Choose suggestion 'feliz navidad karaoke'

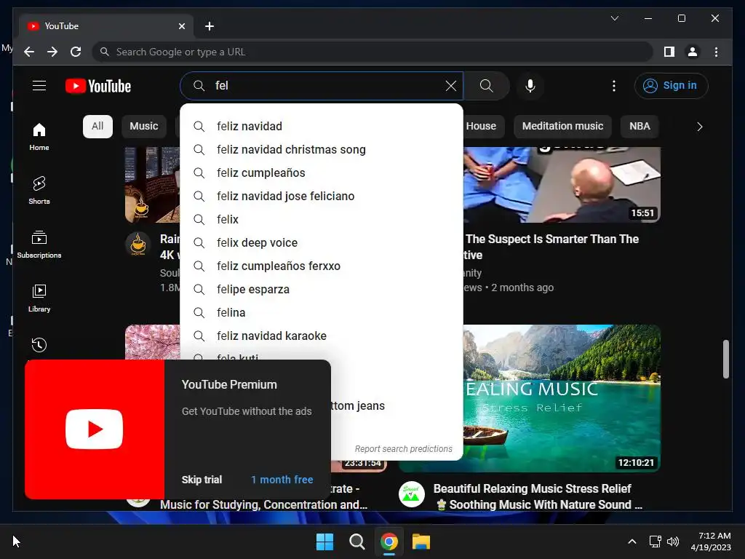click(321, 336)
